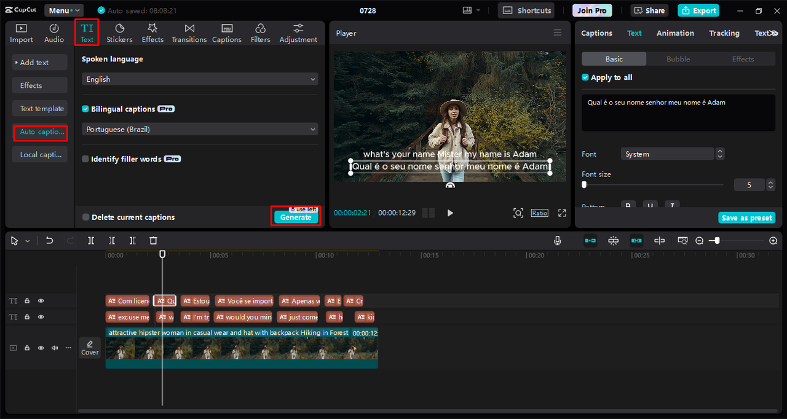Viewport: 787px width, 419px height.
Task: Open the Adjustment tab
Action: tap(298, 33)
